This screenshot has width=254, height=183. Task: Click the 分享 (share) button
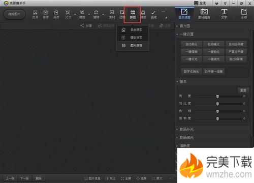[x=86, y=26]
